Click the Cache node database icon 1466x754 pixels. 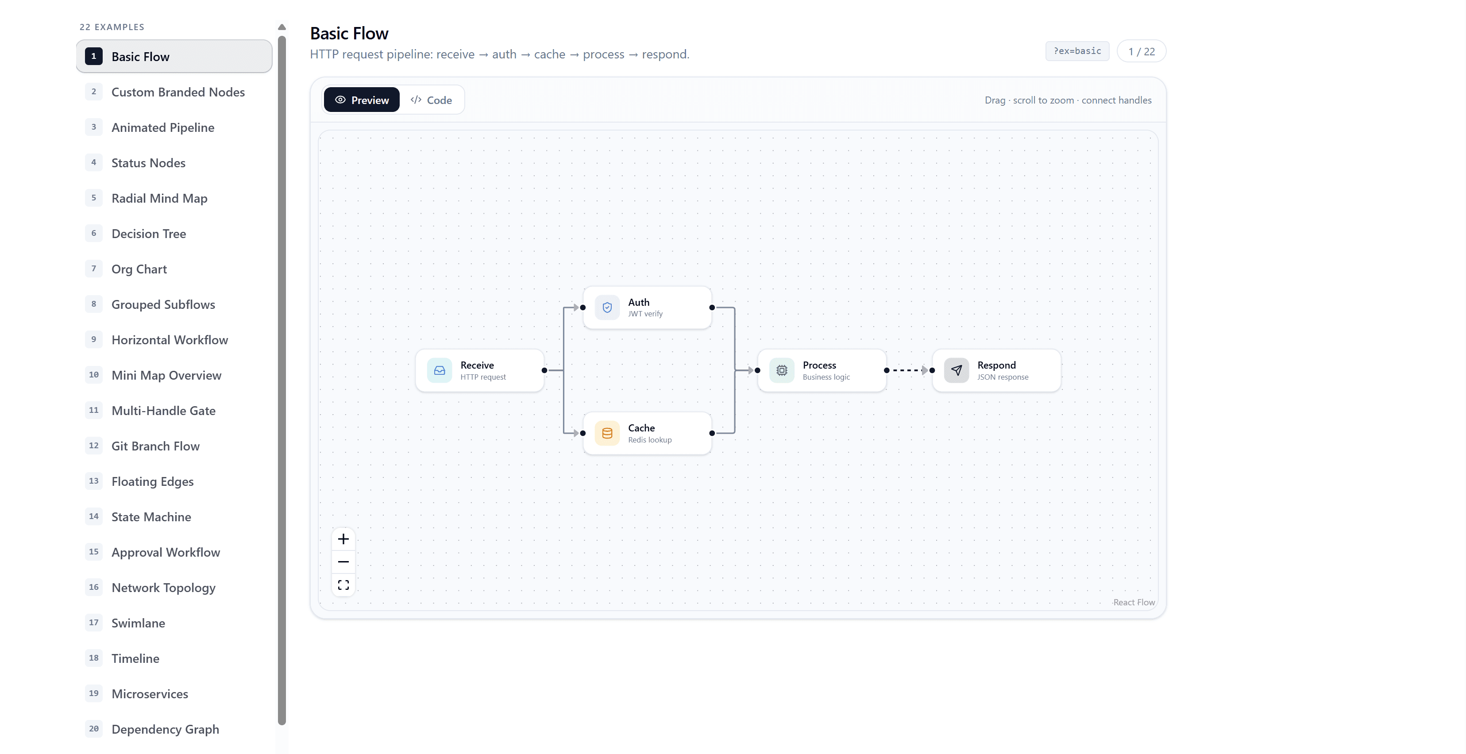click(x=607, y=433)
